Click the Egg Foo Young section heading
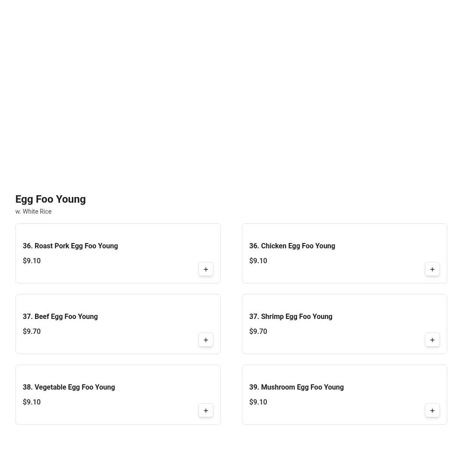Viewport: 460px width, 476px height. (50, 199)
